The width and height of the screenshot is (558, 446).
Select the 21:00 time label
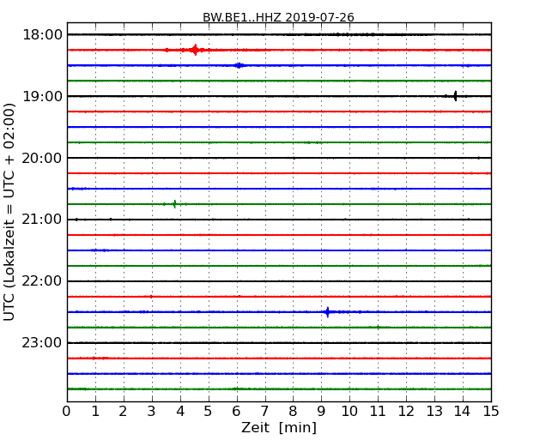[x=42, y=220]
